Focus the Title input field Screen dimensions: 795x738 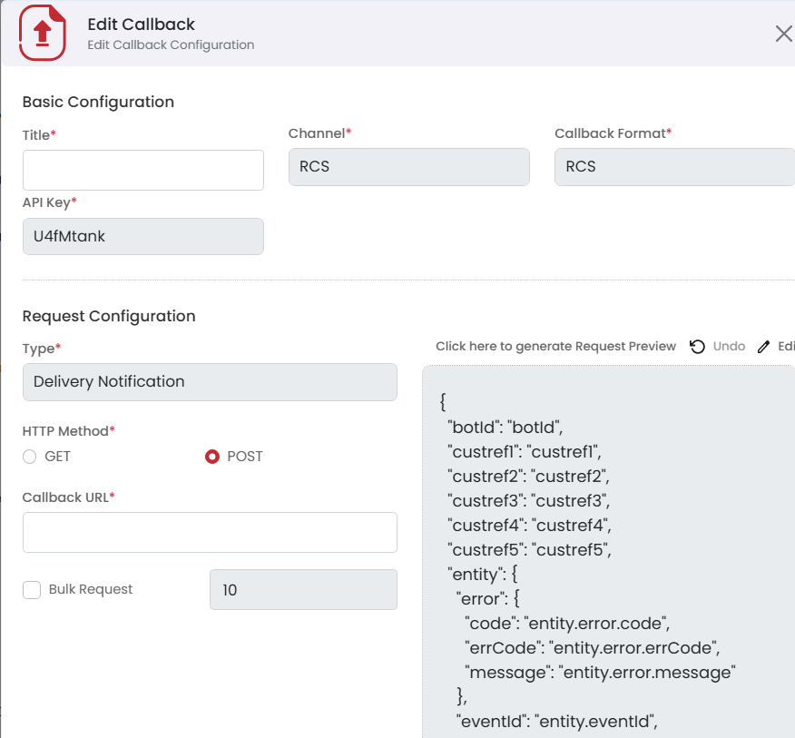(x=143, y=170)
